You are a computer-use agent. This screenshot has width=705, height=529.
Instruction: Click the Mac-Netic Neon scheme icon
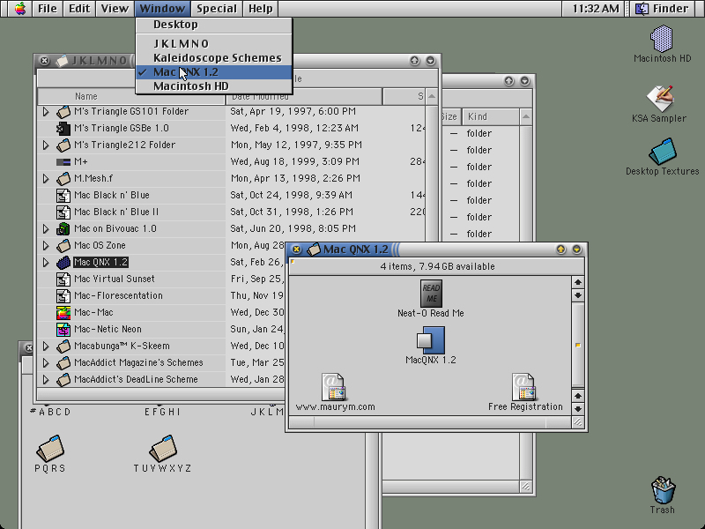click(x=63, y=329)
